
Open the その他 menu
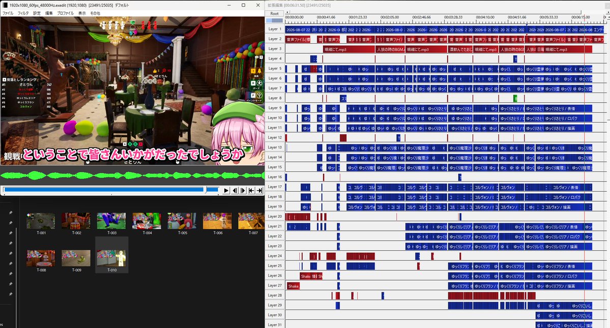(95, 13)
